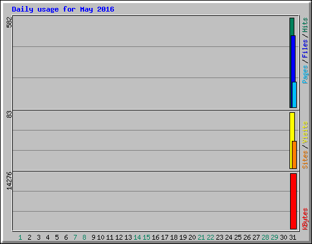Image resolution: width=312 pixels, height=244 pixels.
Task: Click the cyan Pages legend label
Action: tap(305, 74)
